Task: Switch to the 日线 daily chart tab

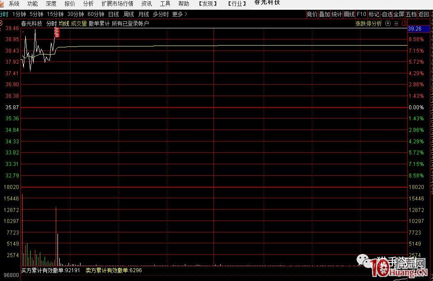Action: [x=114, y=14]
